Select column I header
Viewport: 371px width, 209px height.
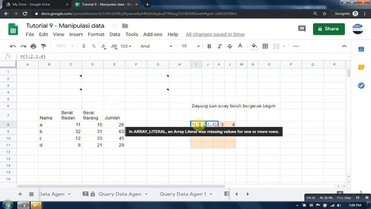click(196, 64)
